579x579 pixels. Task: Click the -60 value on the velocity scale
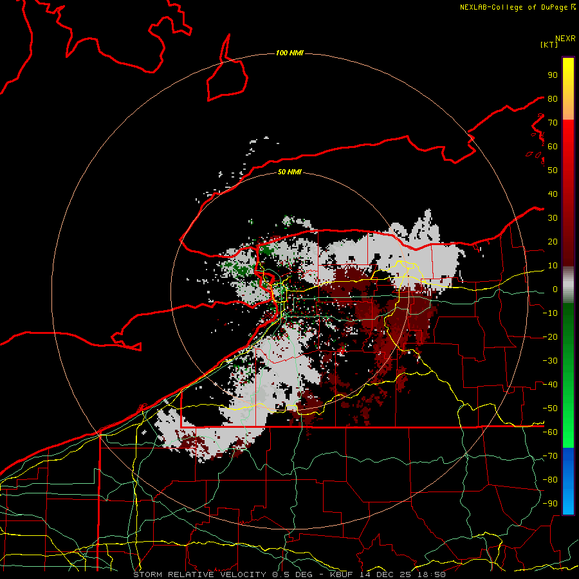coord(550,432)
